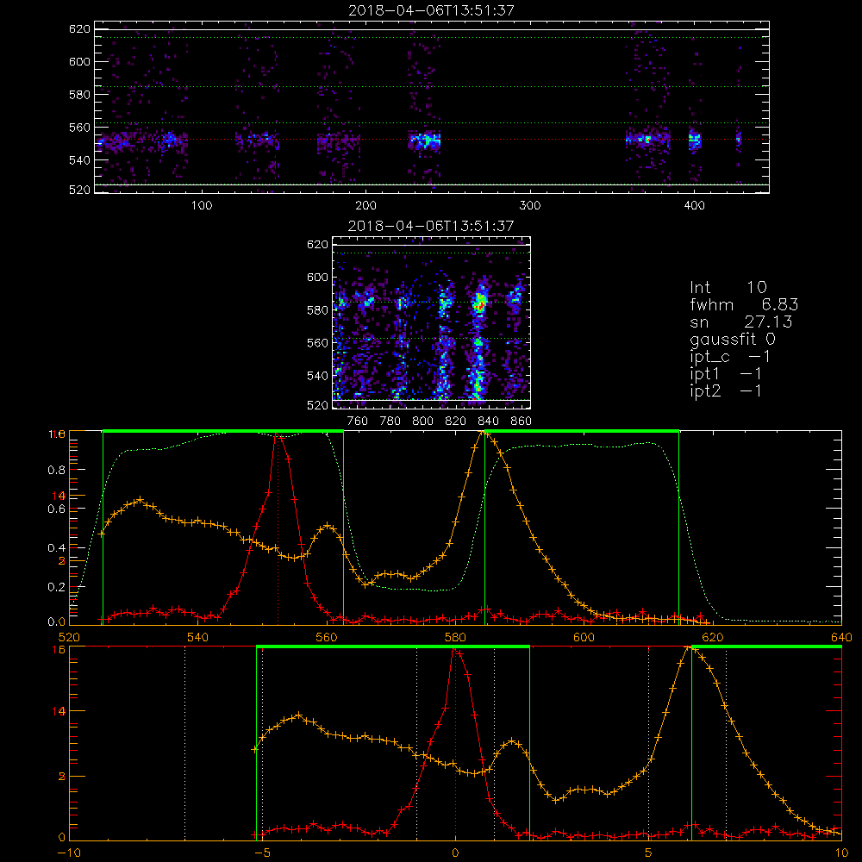The image size is (862, 862).
Task: Click the top plot title 2018-04-06T13:51:37
Action: pyautogui.click(x=432, y=10)
